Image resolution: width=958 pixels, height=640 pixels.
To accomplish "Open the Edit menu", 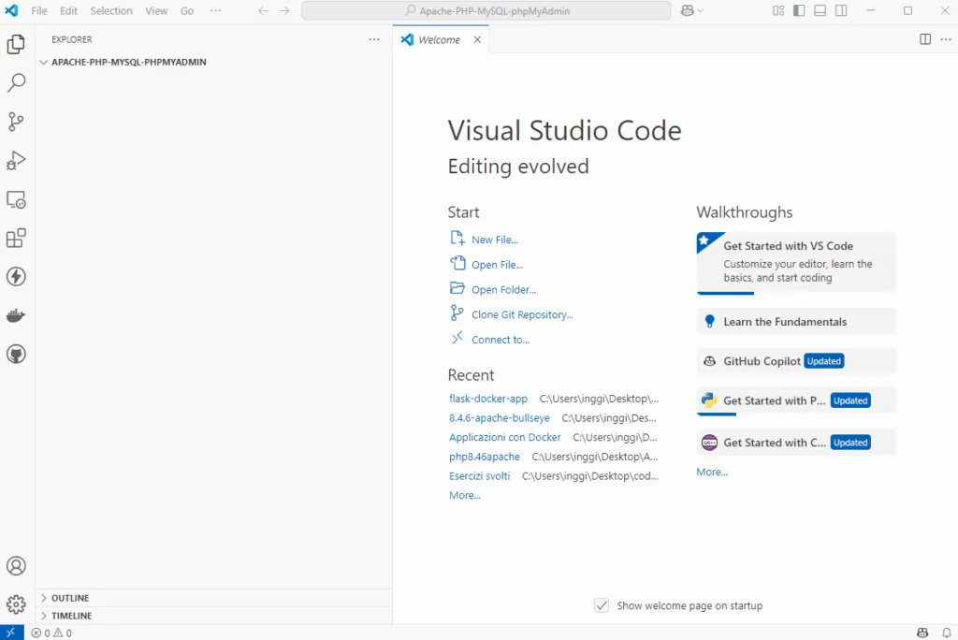I will (68, 10).
